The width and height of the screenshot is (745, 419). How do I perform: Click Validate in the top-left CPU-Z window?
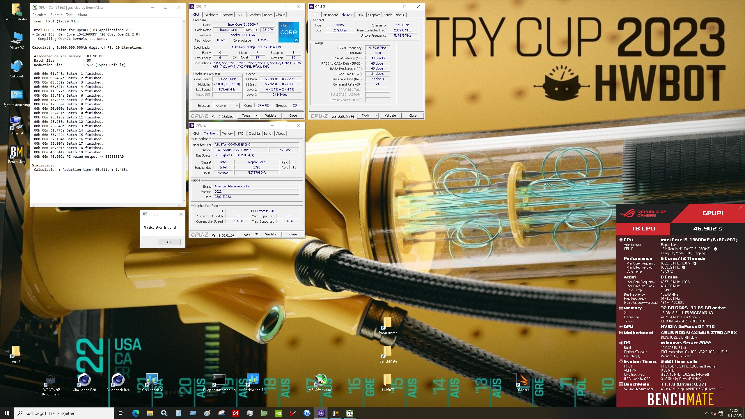pyautogui.click(x=271, y=116)
